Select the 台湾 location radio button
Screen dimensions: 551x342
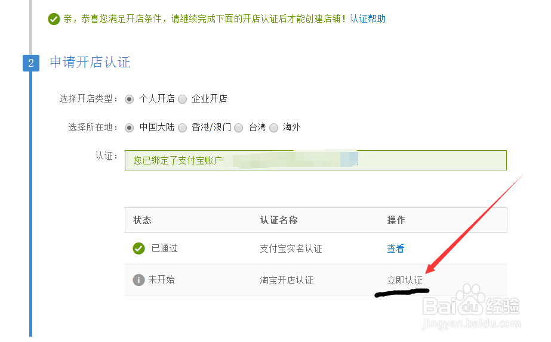click(x=239, y=128)
